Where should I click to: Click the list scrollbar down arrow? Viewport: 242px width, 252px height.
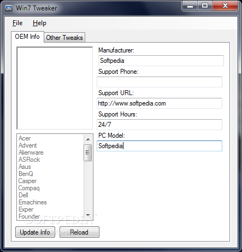coord(88,215)
